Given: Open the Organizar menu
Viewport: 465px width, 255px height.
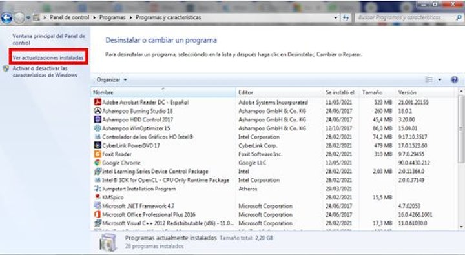Looking at the screenshot, I should point(112,80).
